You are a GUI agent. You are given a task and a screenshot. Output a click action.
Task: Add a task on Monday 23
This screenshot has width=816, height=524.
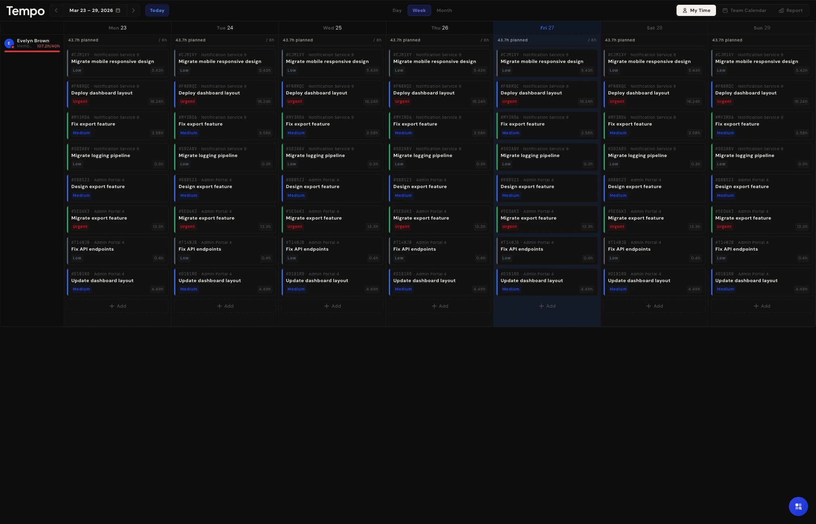point(118,306)
